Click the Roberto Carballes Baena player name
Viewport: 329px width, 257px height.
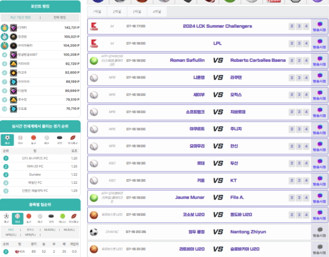(x=258, y=60)
